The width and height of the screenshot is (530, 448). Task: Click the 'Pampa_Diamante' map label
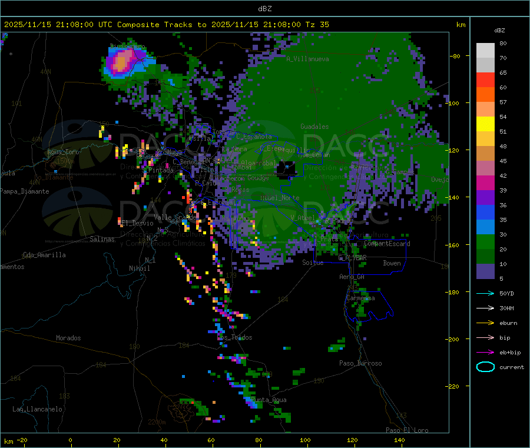click(x=25, y=191)
